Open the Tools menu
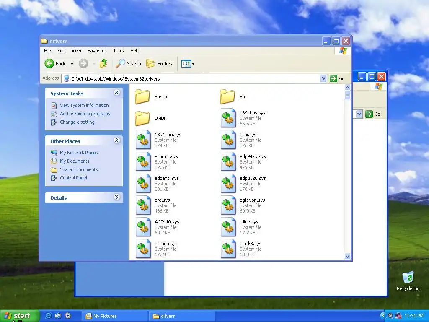 [x=119, y=51]
